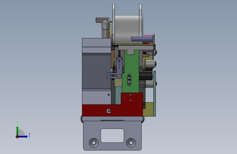Select the olive block at the lower right

148,109
